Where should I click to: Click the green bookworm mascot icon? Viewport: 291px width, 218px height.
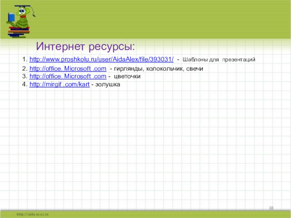point(21,20)
